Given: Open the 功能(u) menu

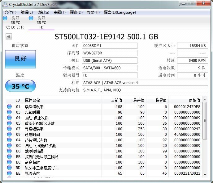Looking at the screenshot, I should pos(43,12).
